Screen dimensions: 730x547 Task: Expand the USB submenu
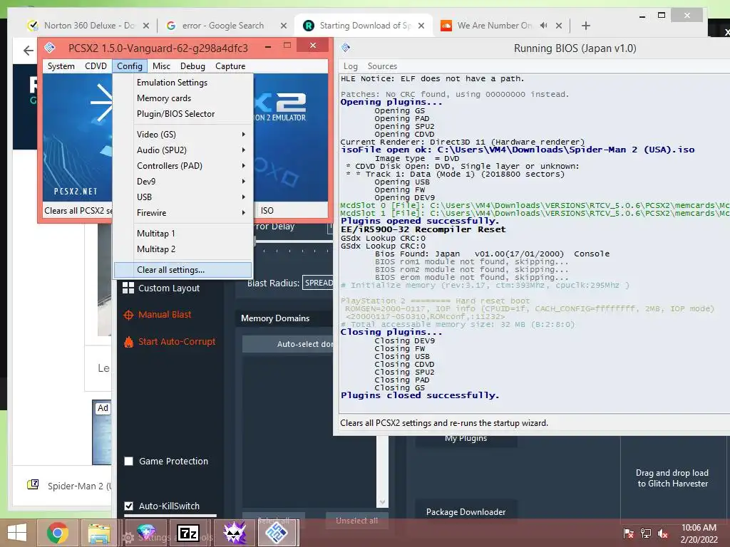click(x=183, y=197)
